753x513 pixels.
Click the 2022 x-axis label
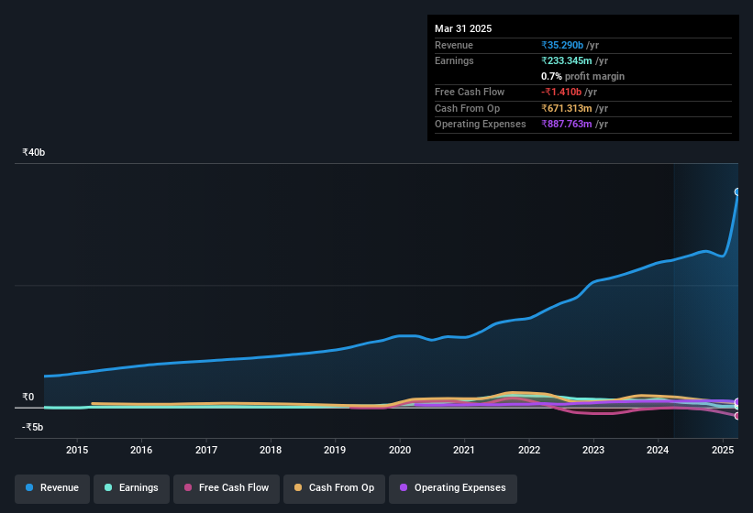[528, 450]
